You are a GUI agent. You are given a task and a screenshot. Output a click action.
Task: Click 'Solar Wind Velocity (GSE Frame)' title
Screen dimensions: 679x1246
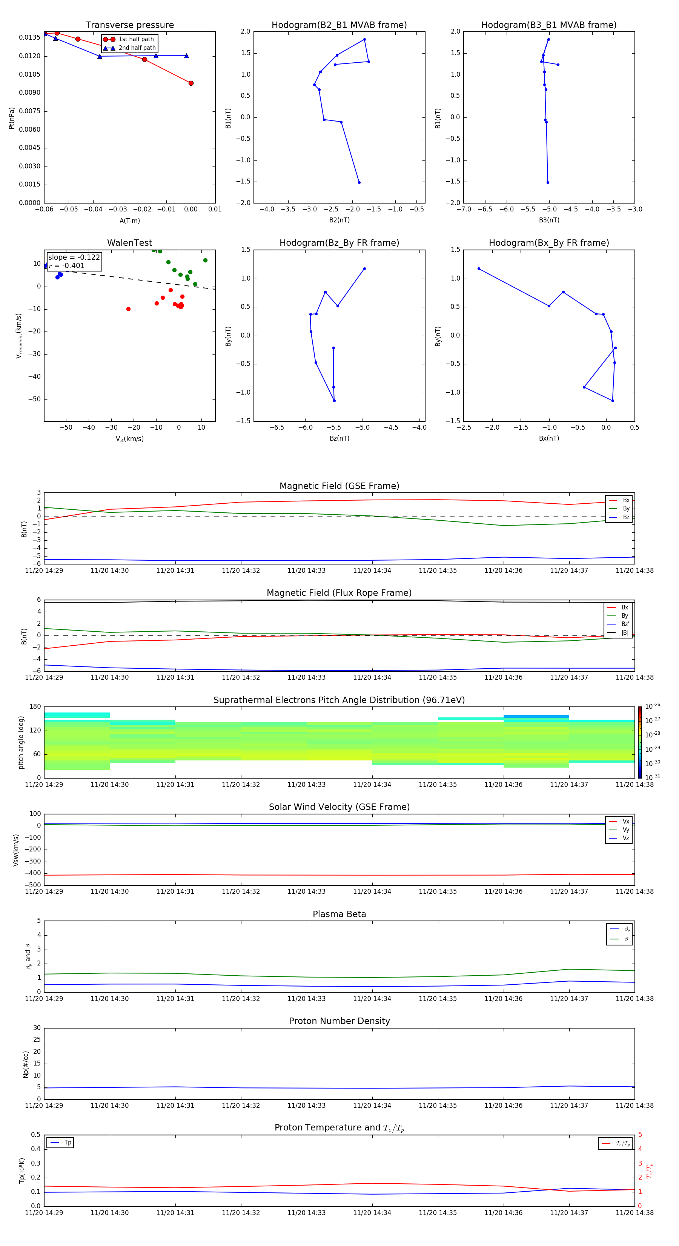click(x=339, y=807)
